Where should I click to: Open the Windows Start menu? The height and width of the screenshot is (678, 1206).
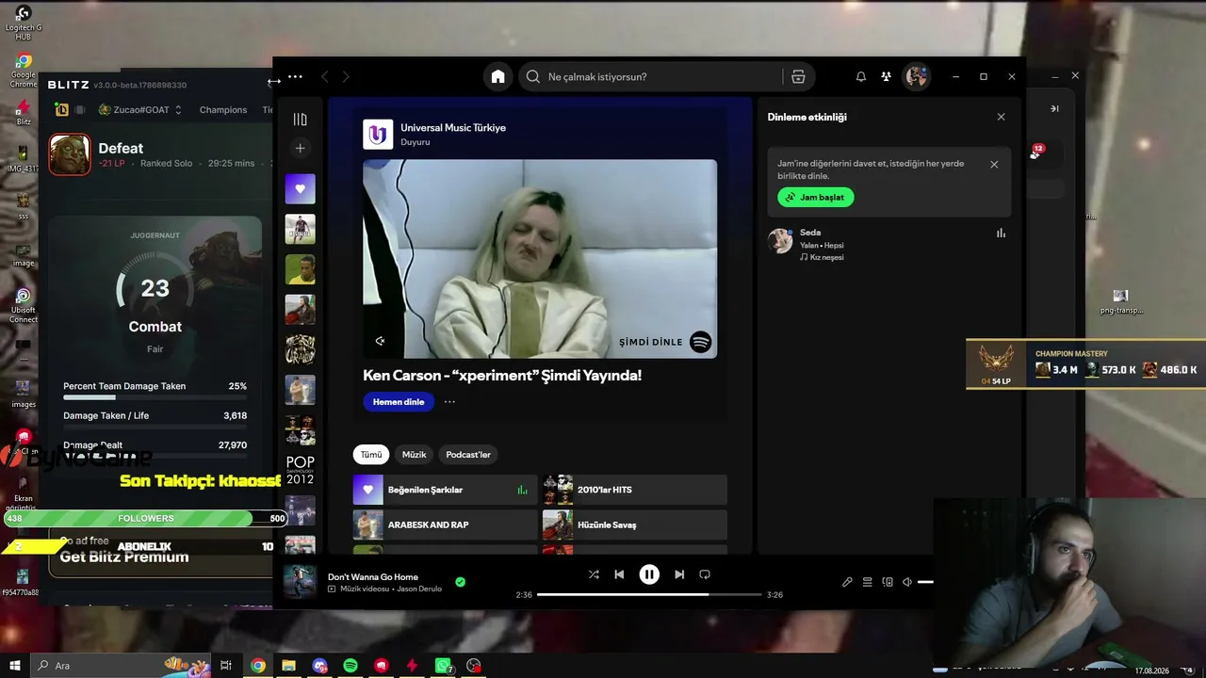coord(15,666)
